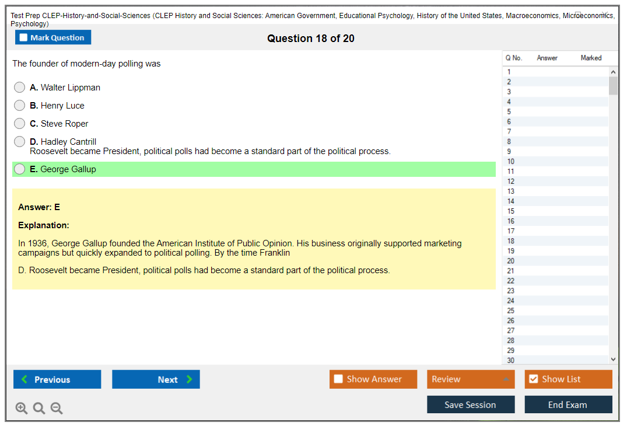
Task: Click the zoom out magnifier icon
Action: (57, 409)
